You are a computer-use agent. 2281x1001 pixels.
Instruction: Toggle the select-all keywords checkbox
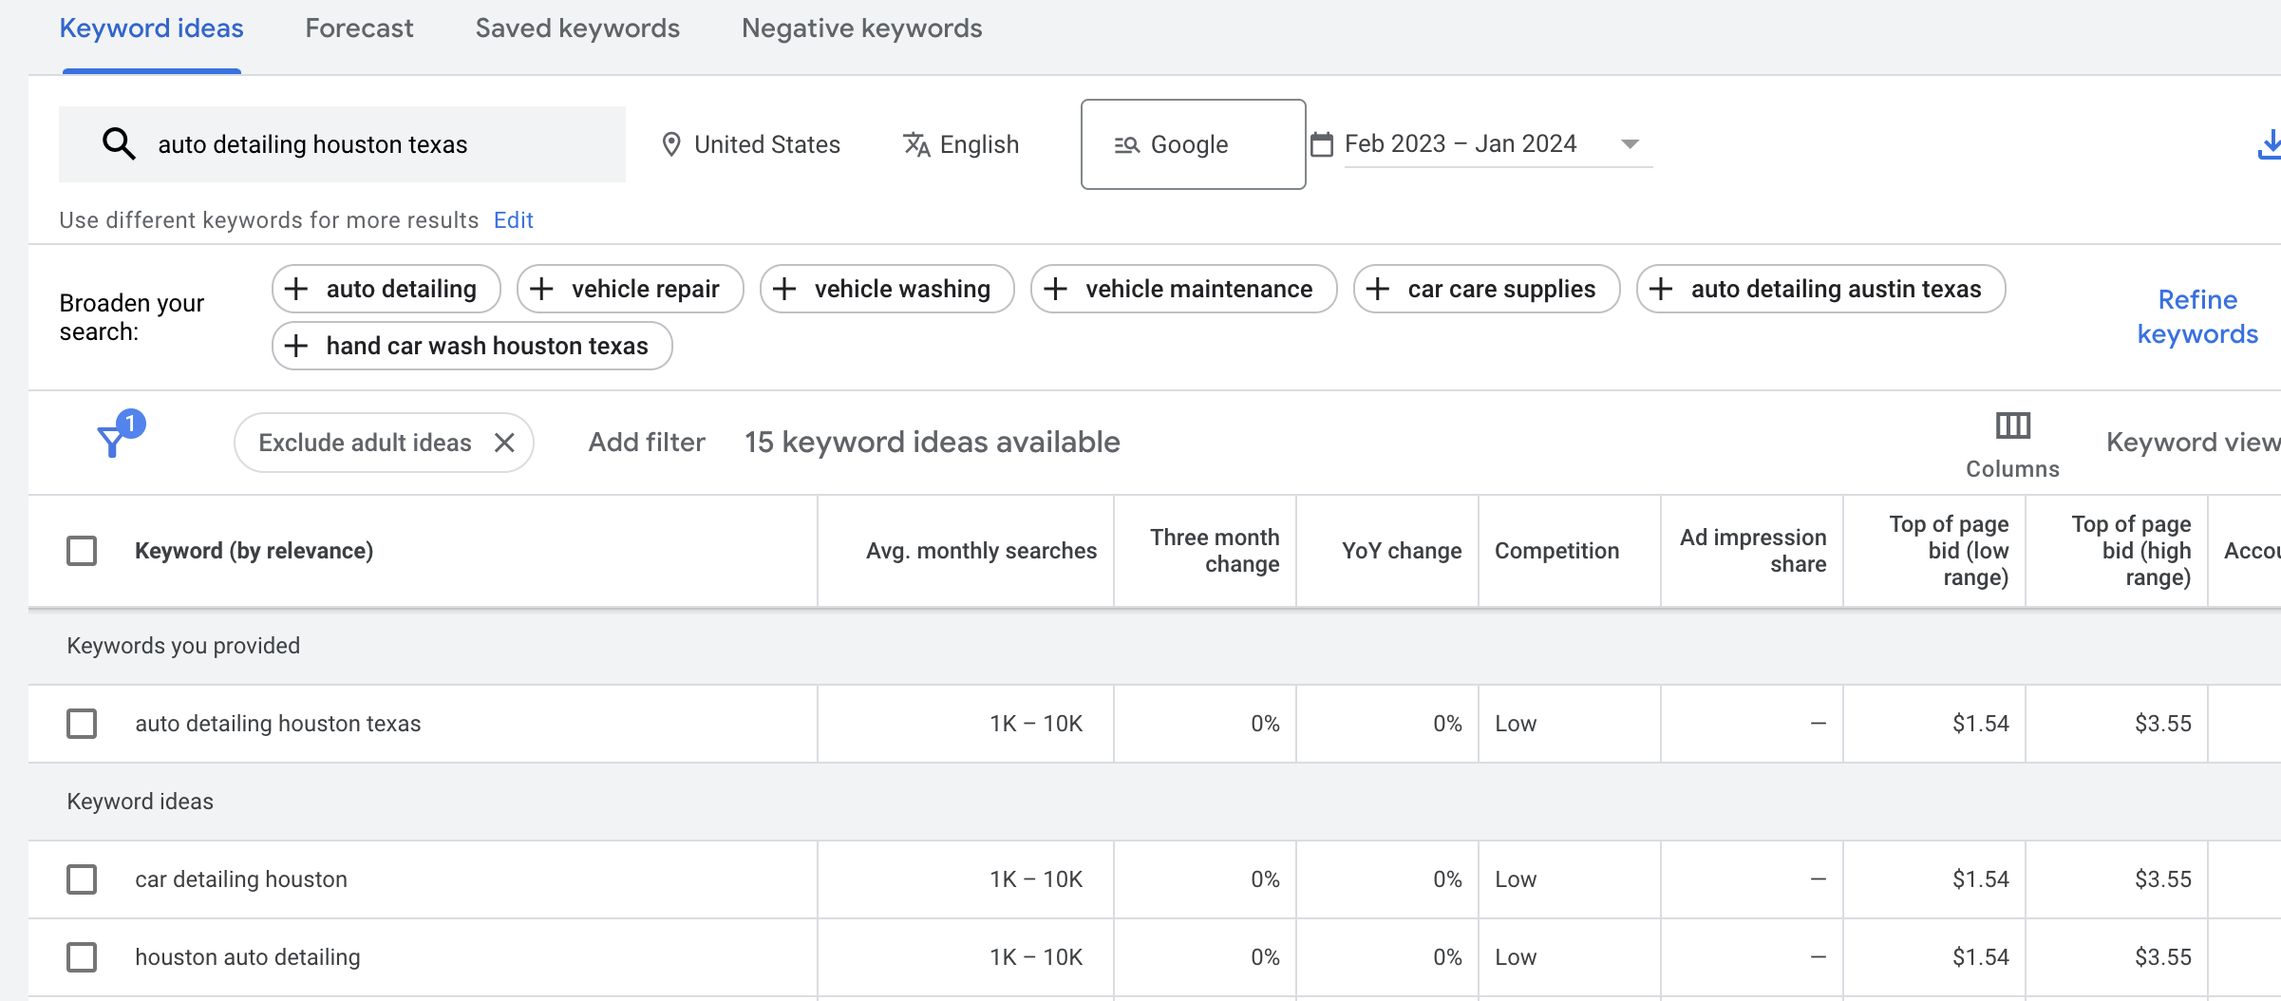coord(82,551)
